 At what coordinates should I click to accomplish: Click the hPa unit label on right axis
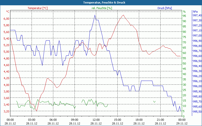pyautogui.click(x=195, y=12)
